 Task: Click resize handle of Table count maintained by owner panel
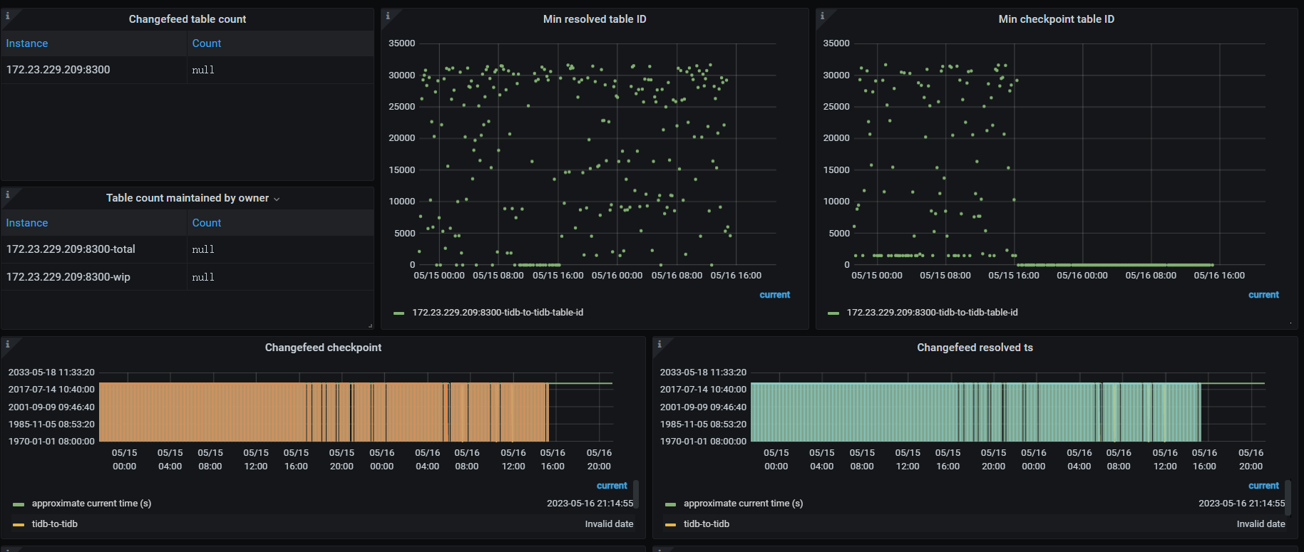370,326
